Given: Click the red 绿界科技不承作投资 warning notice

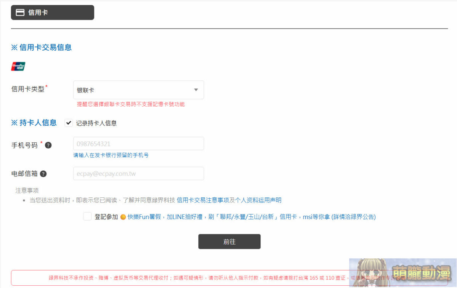Looking at the screenshot, I should click(229, 278).
